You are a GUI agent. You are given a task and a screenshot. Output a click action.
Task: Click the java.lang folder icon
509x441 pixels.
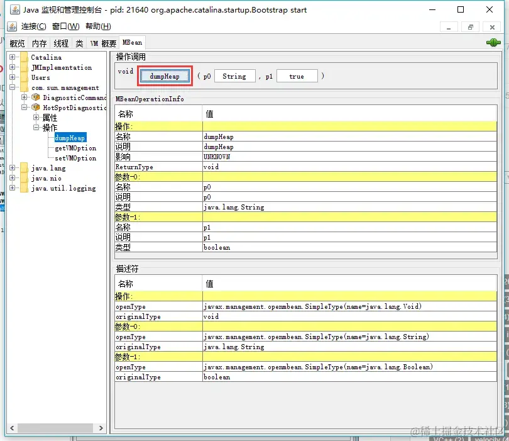(24, 168)
